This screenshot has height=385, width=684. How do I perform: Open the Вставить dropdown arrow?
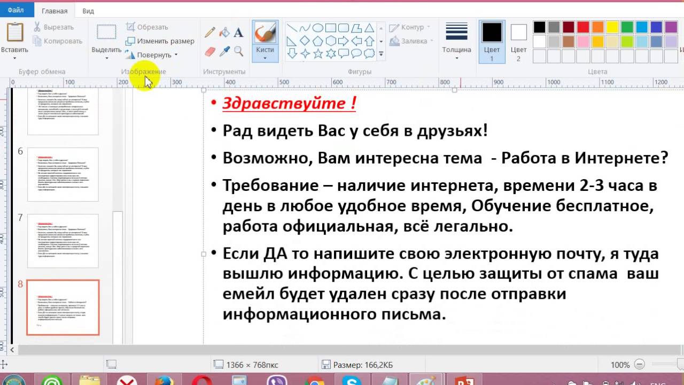point(14,58)
